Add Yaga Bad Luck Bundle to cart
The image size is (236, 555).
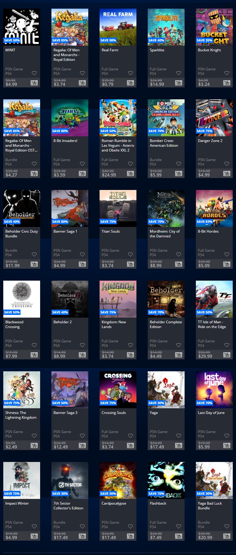(x=227, y=536)
